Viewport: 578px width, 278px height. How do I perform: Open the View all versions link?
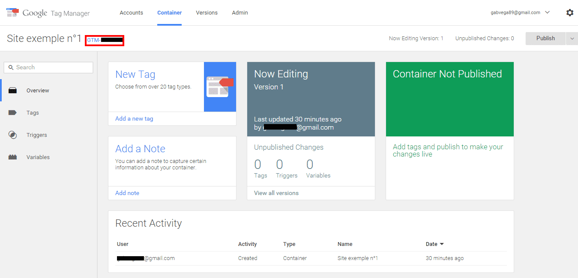tap(276, 193)
